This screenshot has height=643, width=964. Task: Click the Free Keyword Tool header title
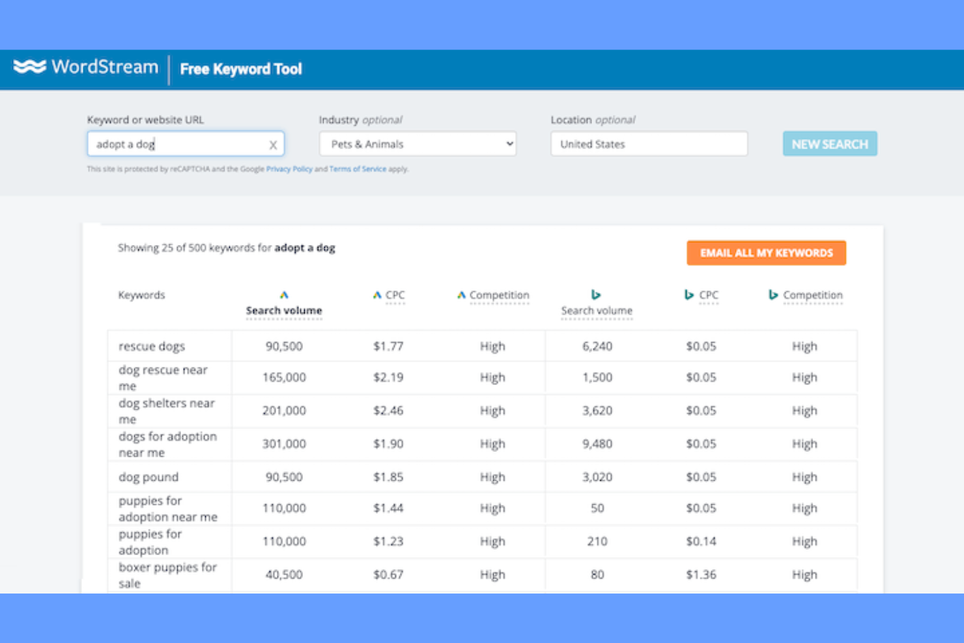[241, 69]
